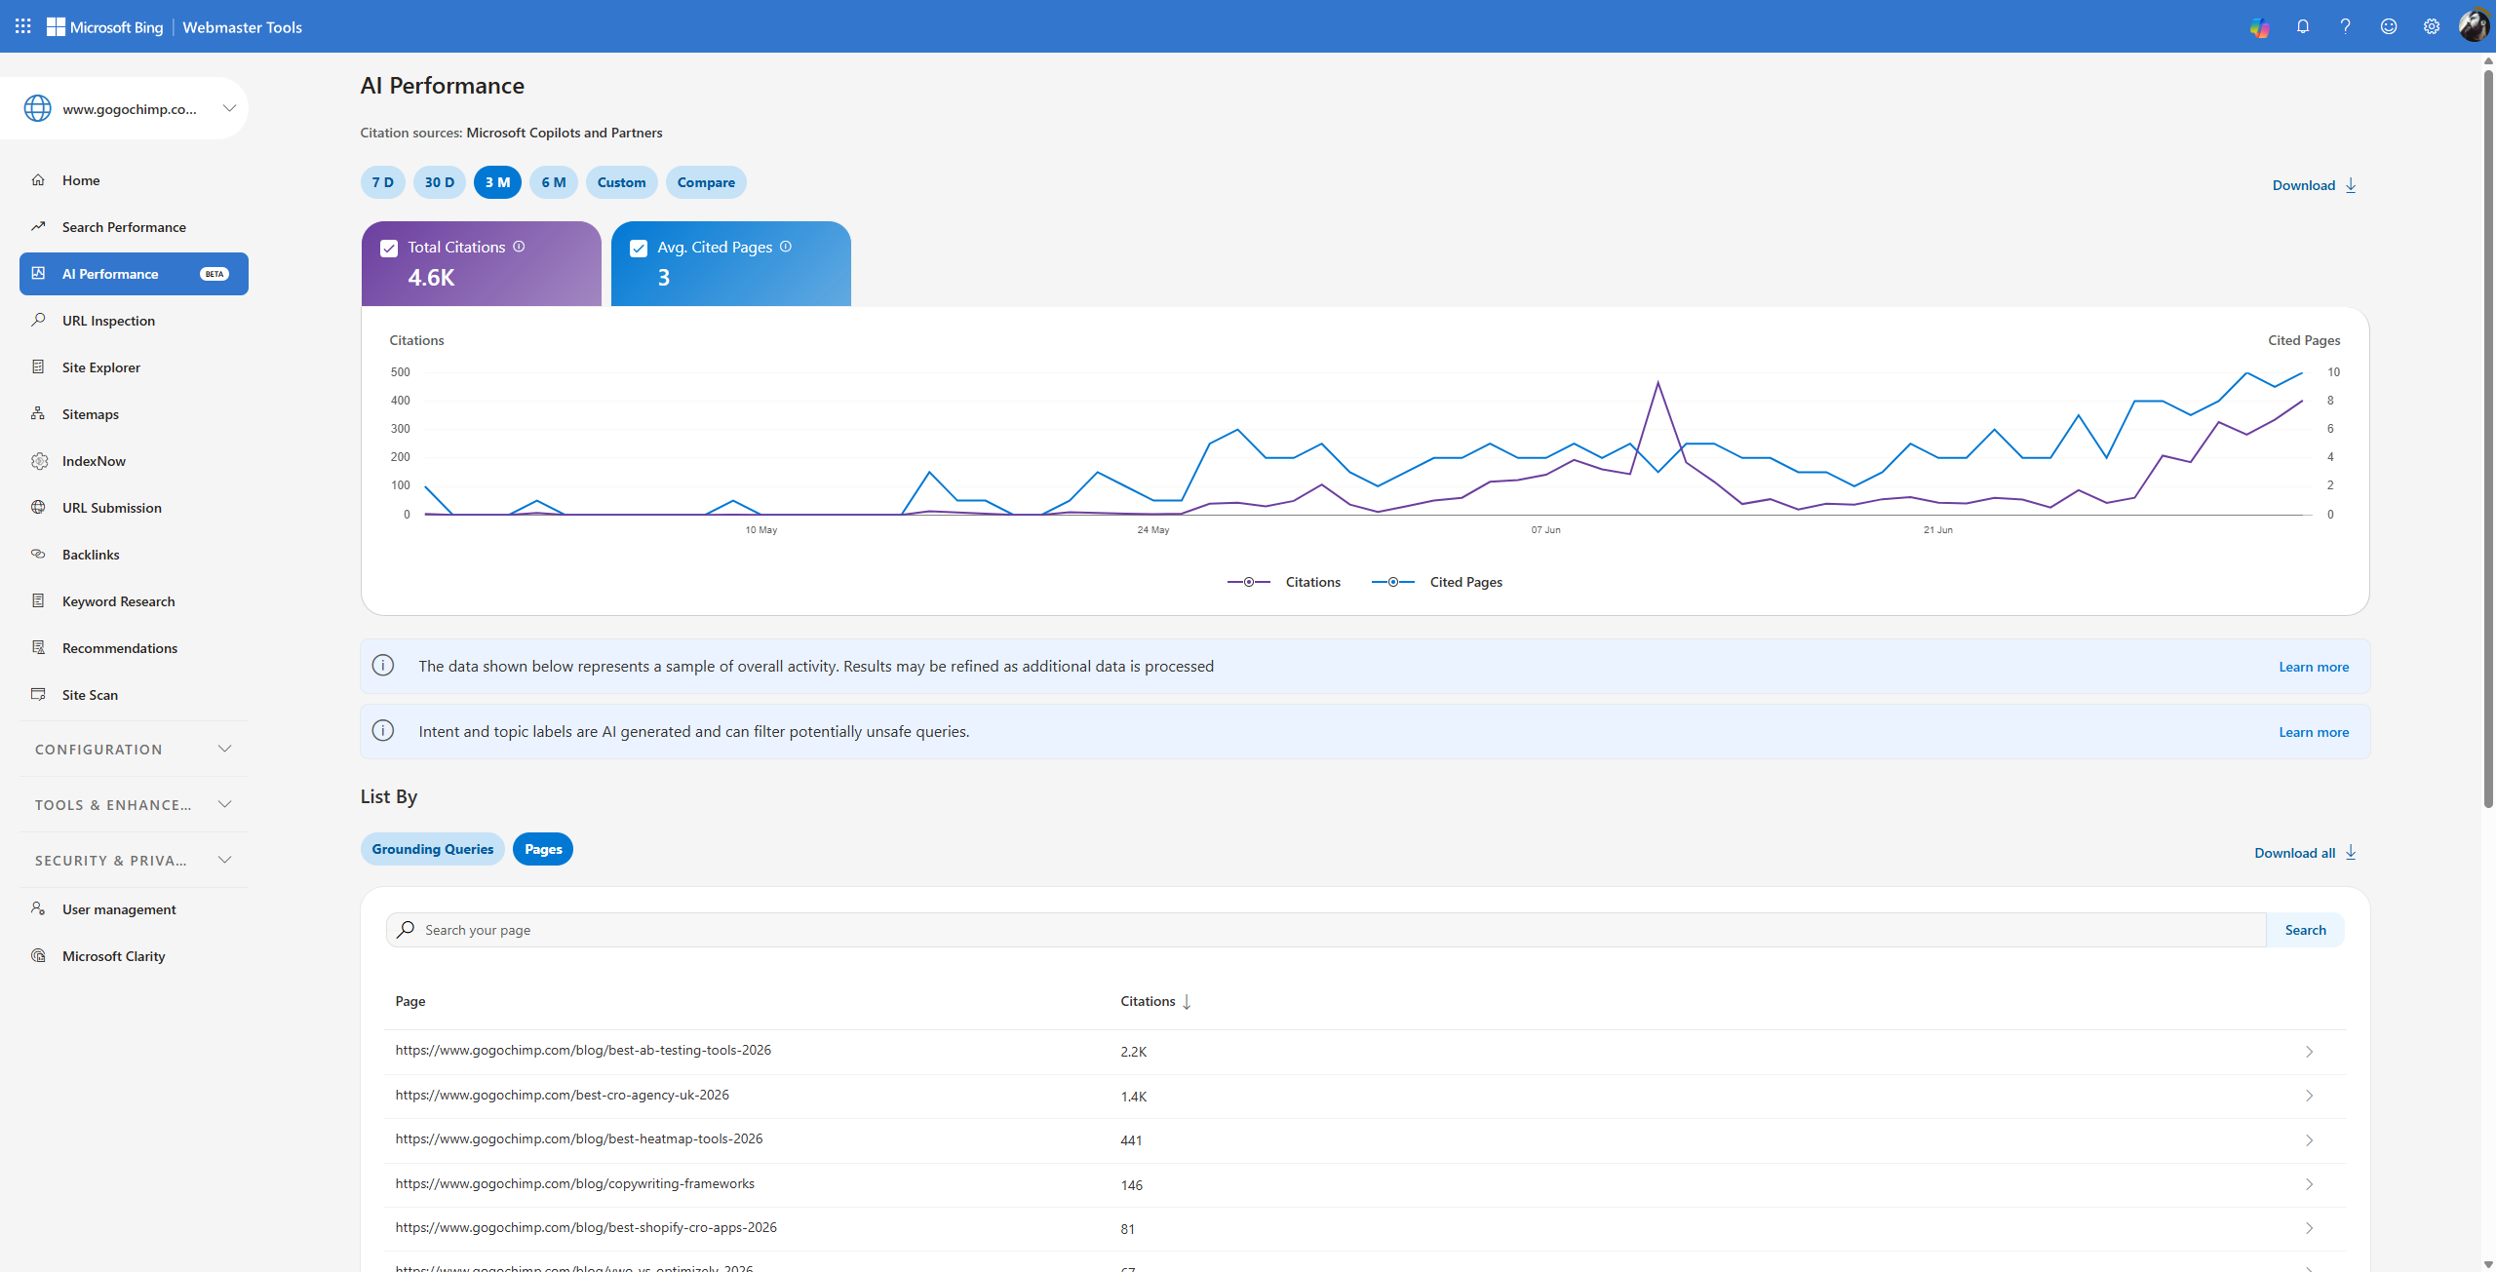Click the Search button for pages
The width and height of the screenshot is (2496, 1272).
click(2305, 930)
